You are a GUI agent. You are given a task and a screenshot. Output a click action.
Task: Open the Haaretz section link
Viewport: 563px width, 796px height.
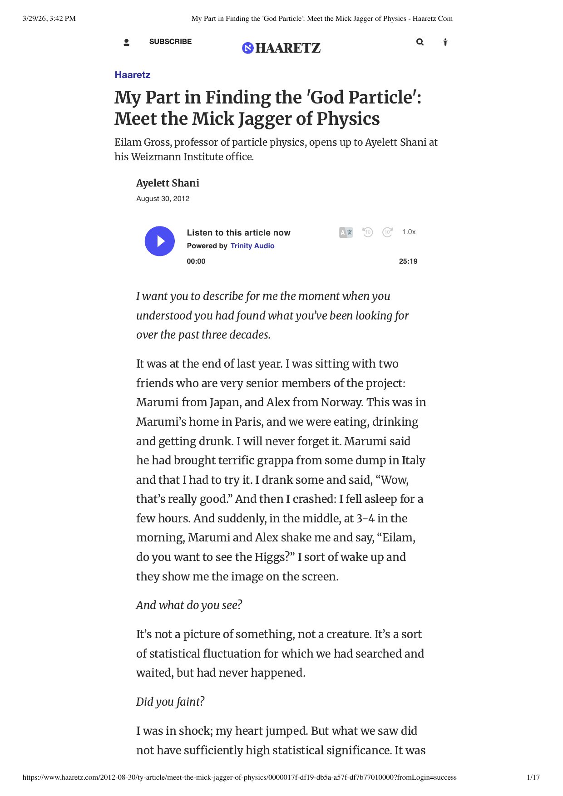coord(132,75)
